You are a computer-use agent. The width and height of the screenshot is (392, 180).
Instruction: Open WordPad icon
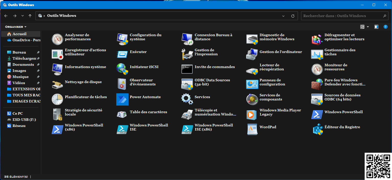(x=252, y=129)
